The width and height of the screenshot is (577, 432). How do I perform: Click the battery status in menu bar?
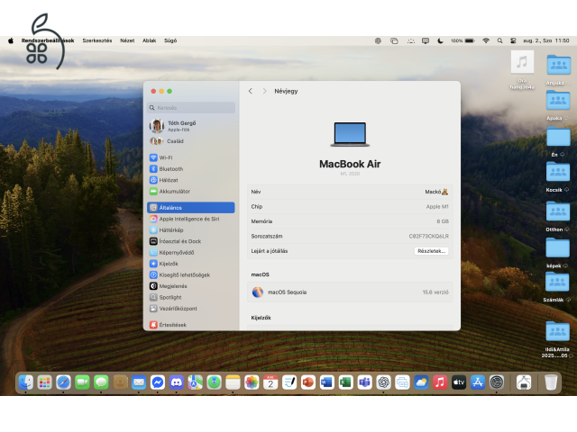[x=463, y=40]
